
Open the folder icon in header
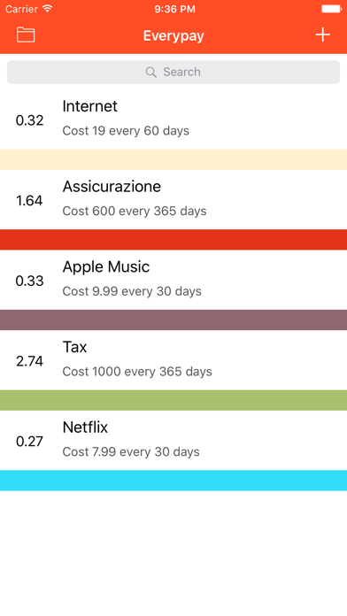(26, 35)
